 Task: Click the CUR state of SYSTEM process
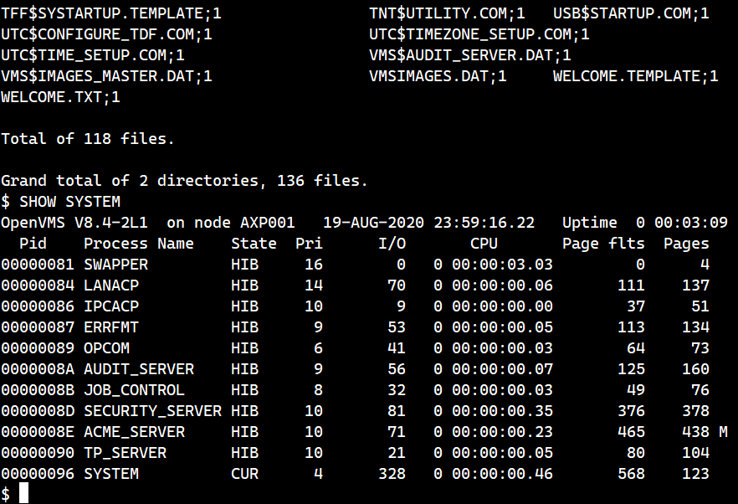(244, 474)
